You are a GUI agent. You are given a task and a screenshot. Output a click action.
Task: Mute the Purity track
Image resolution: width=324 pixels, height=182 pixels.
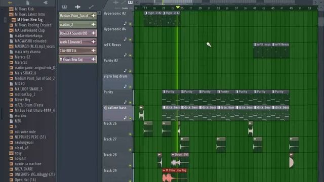point(130,103)
